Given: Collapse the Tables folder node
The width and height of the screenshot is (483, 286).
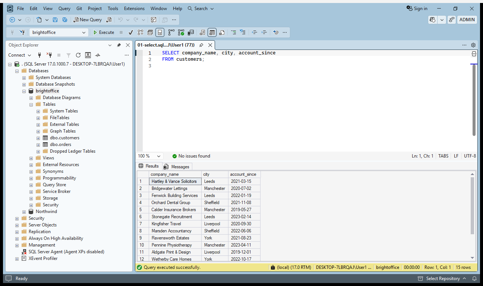Looking at the screenshot, I should click(31, 104).
